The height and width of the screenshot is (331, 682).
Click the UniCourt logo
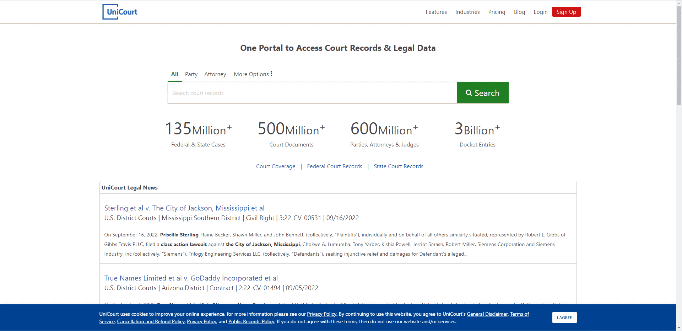point(120,12)
